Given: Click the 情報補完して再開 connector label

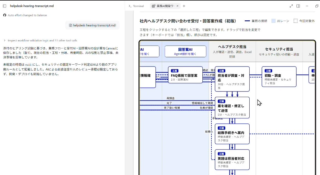Looking at the screenshot, I should tap(202, 103).
